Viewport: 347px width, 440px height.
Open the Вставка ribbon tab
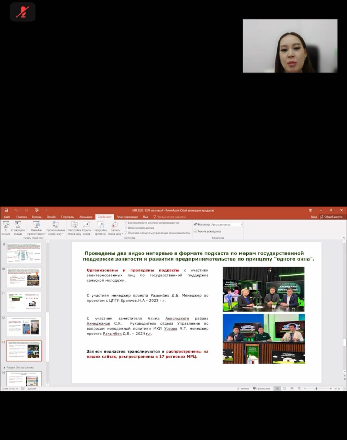[36, 217]
